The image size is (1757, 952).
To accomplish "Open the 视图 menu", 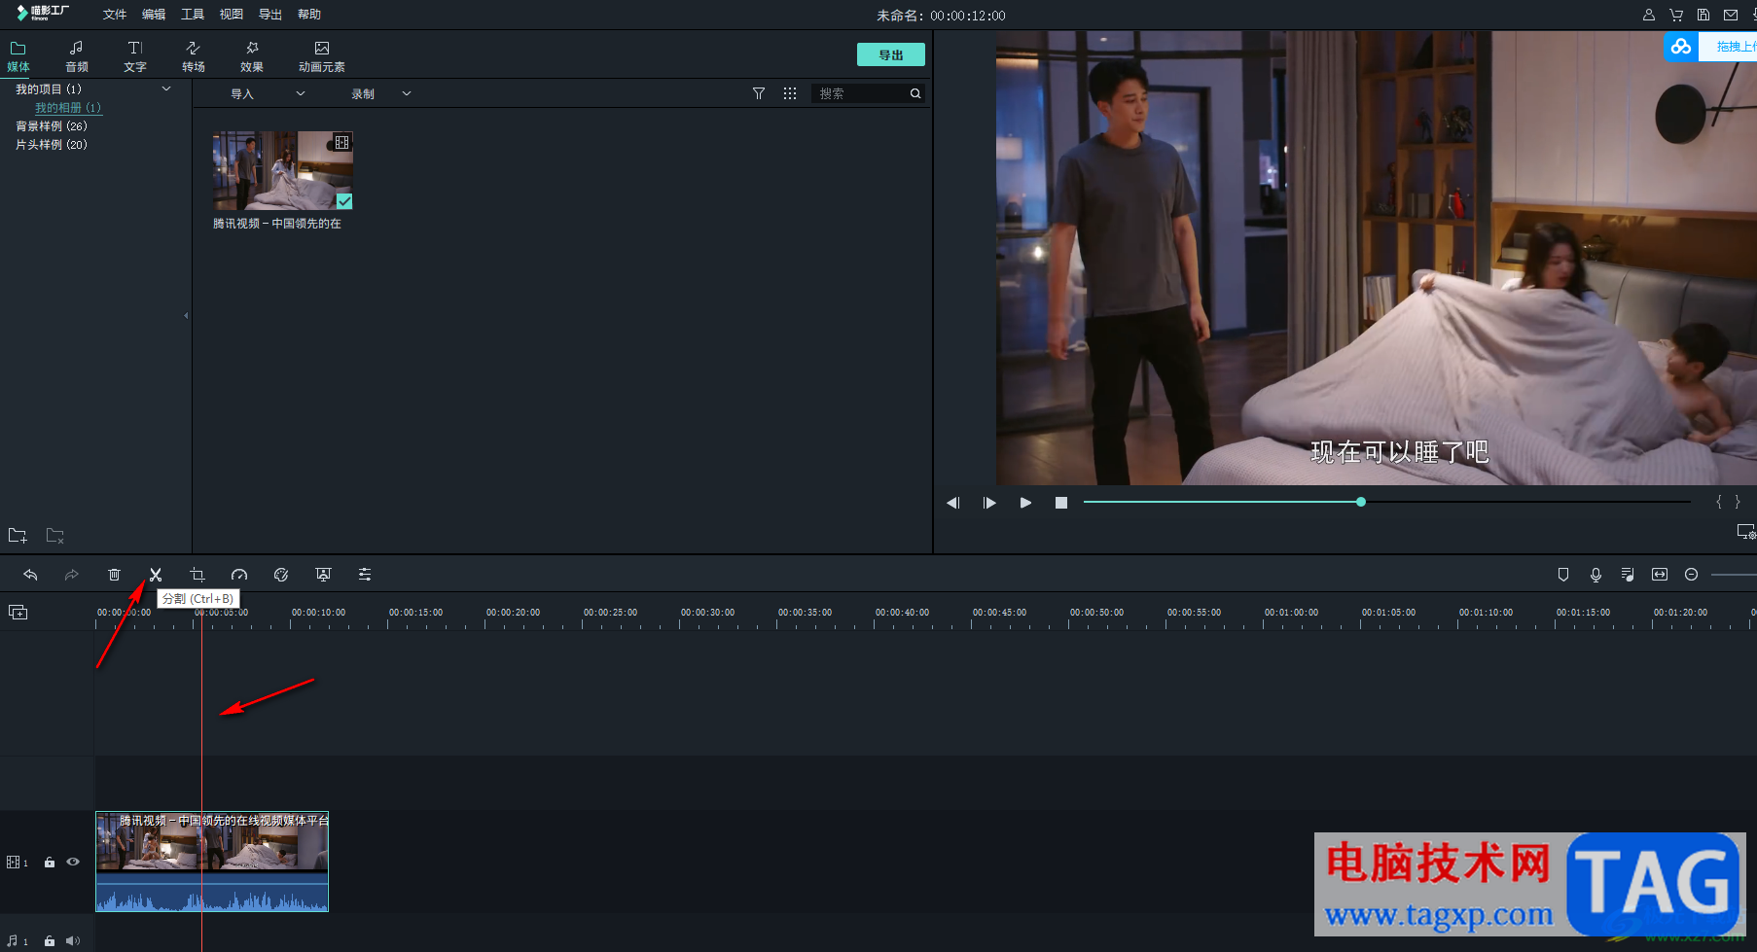I will click(x=232, y=15).
